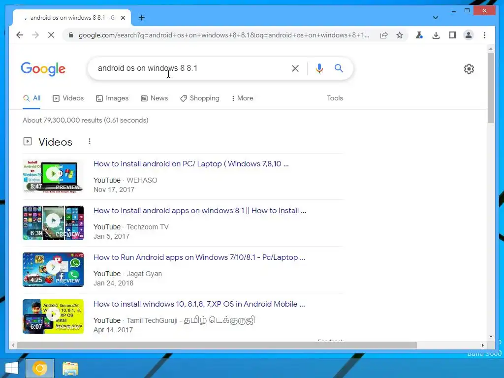Click the vertical scrollbar thumb
Screen dimensions: 504x378
tap(491, 88)
